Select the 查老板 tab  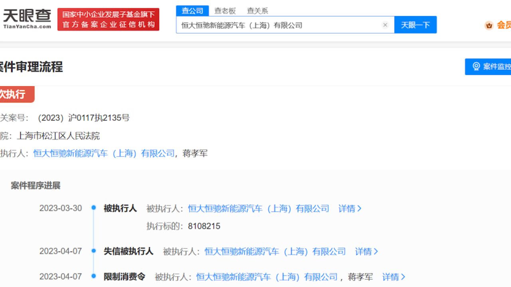(x=225, y=11)
